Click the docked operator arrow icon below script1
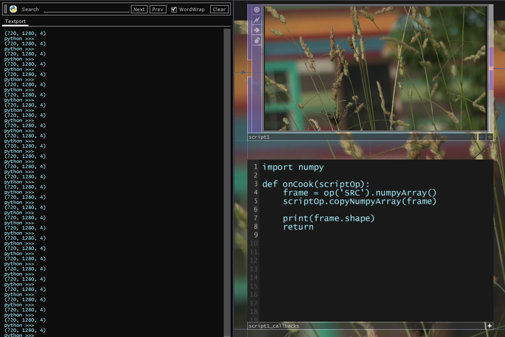The image size is (505, 337). point(489,145)
